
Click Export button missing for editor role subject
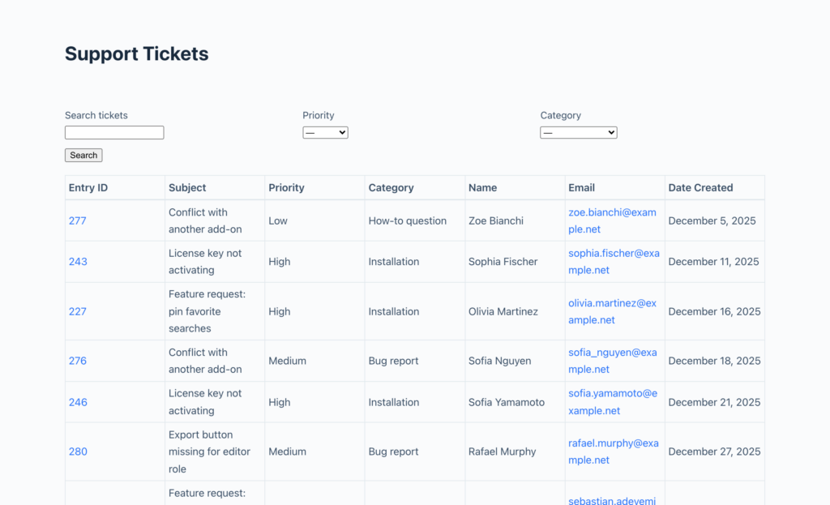pos(209,452)
